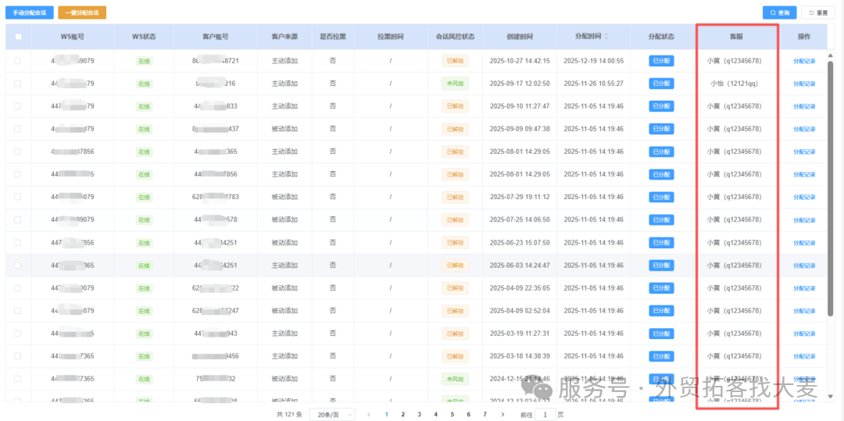Check the row created 2025-09-17 12:02:50
The height and width of the screenshot is (421, 844).
pyautogui.click(x=18, y=84)
